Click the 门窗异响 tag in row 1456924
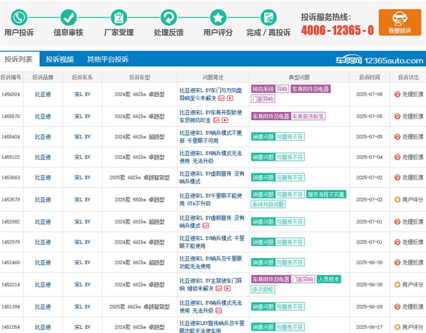This screenshot has height=333, width=426. pos(263,99)
